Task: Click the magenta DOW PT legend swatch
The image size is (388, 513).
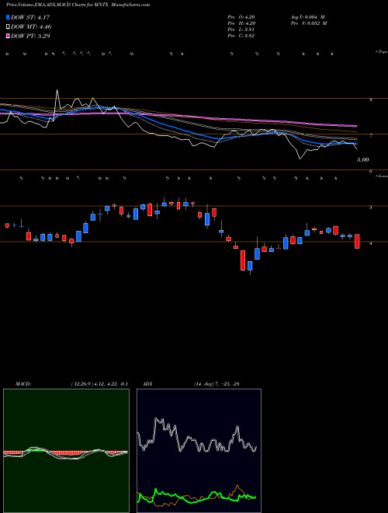Action: tap(8, 36)
